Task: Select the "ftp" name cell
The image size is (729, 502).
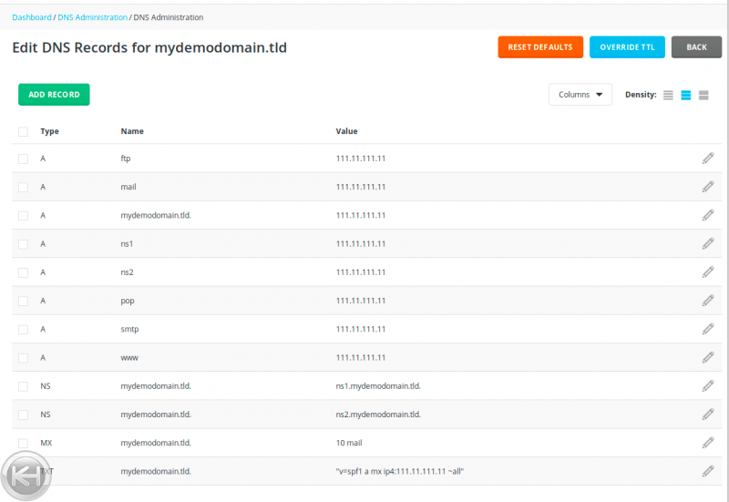Action: pos(126,158)
